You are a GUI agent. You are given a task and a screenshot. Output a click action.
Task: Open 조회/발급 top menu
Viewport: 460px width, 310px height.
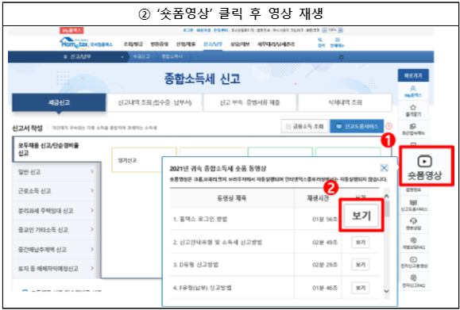133,44
